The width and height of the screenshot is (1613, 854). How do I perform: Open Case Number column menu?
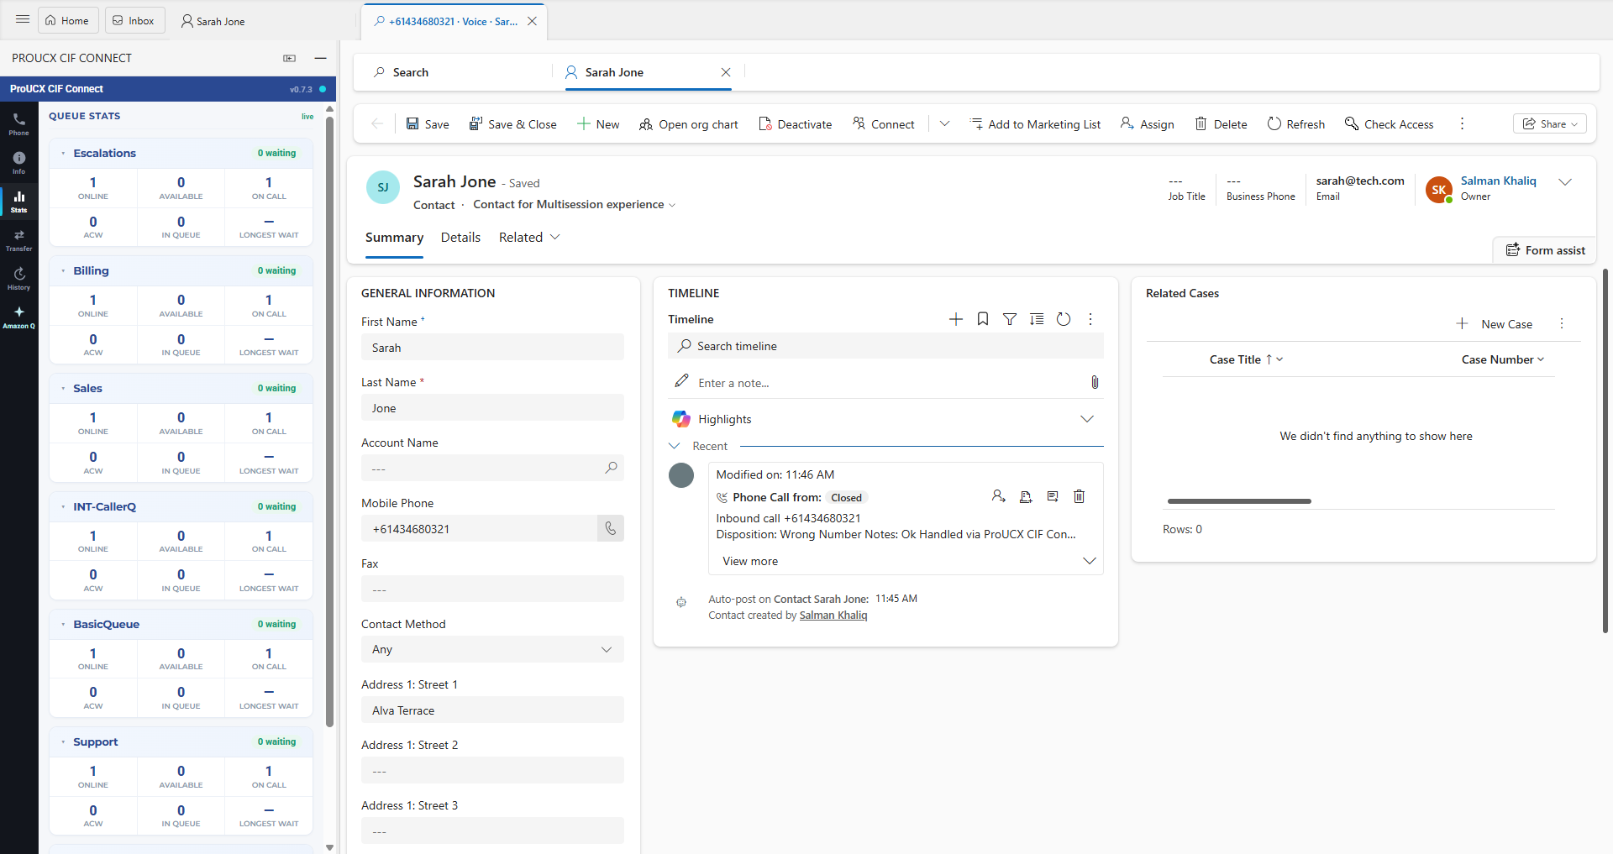point(1503,359)
